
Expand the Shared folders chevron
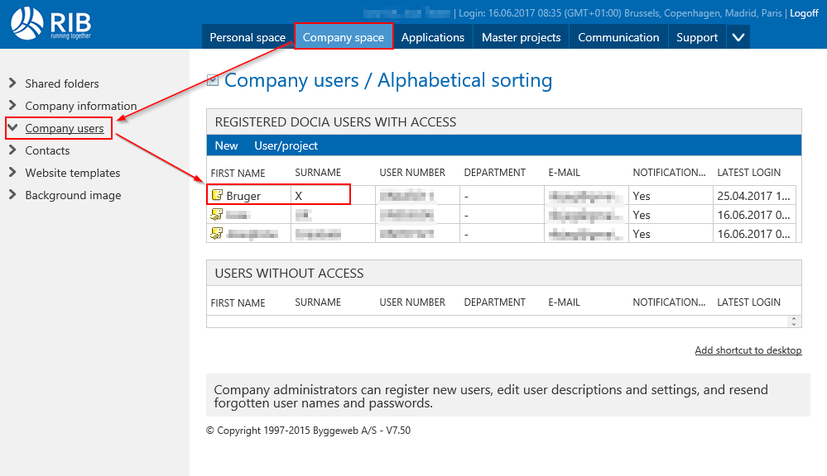12,83
